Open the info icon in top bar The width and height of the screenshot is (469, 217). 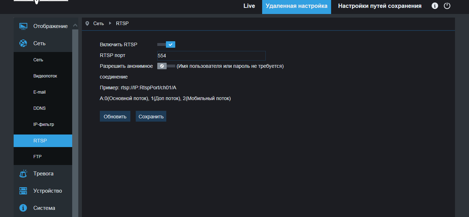(x=435, y=6)
